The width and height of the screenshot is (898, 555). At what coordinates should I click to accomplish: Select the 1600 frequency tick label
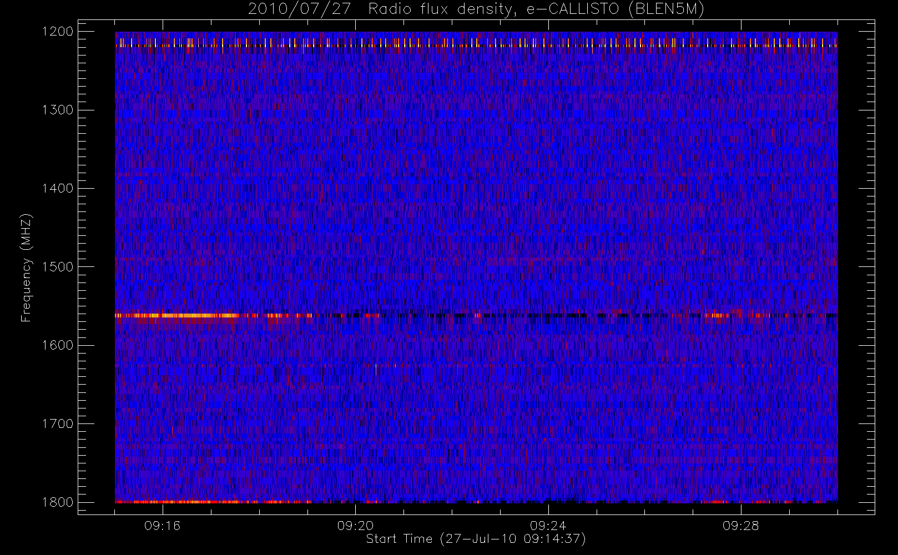click(58, 345)
